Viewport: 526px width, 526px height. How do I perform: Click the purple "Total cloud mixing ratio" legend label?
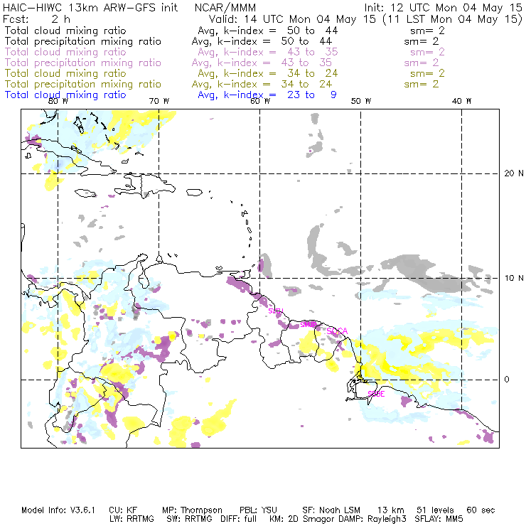point(65,53)
